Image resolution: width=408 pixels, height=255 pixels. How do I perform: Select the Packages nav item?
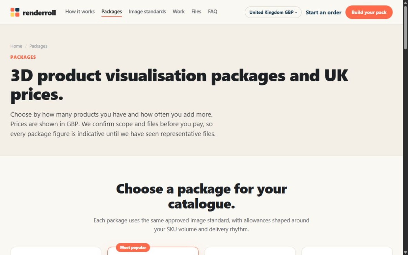click(x=112, y=12)
